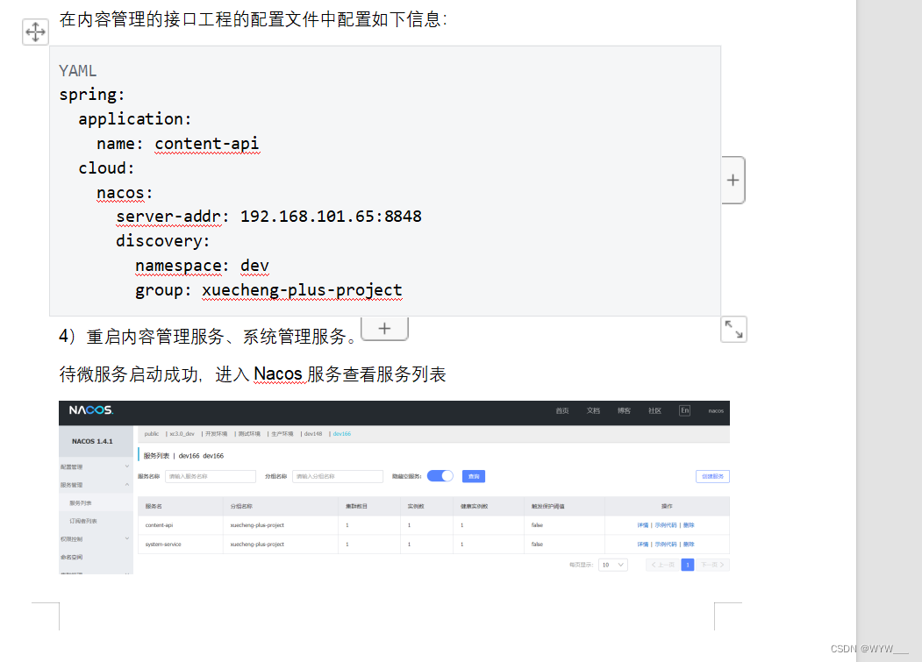Open 服务列表 in the sidebar

coord(81,503)
